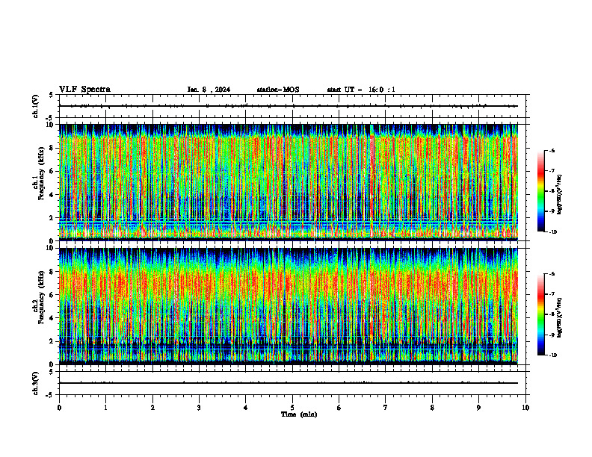Click the "Time (min)" x-axis label
The height and width of the screenshot is (457, 592).
pyautogui.click(x=299, y=414)
